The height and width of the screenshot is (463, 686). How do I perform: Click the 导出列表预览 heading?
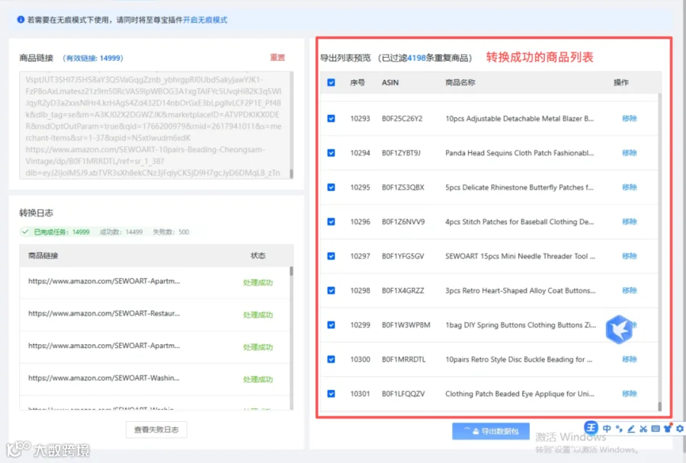point(345,58)
